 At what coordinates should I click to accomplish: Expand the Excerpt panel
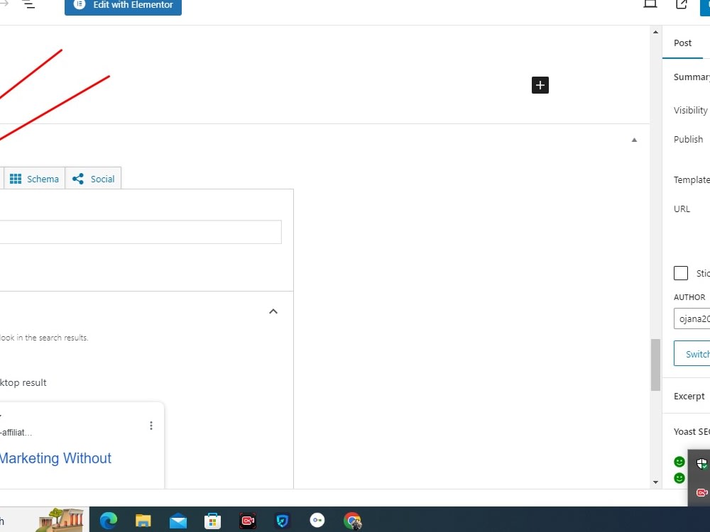tap(689, 397)
